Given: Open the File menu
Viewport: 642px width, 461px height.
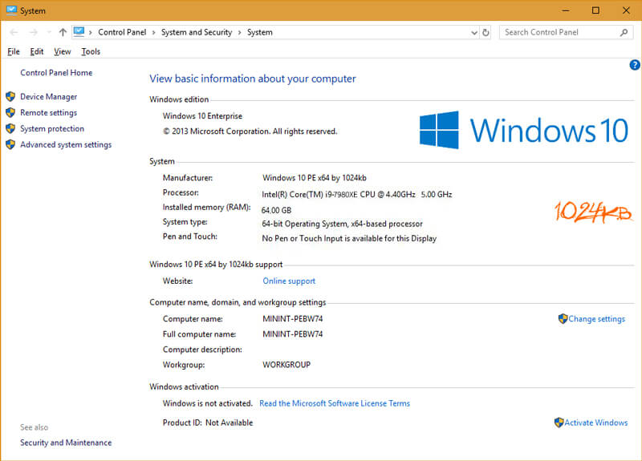Looking at the screenshot, I should (x=14, y=51).
